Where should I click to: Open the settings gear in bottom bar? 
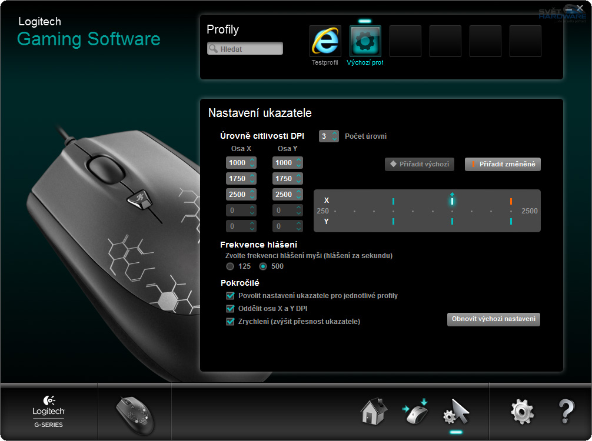click(522, 411)
